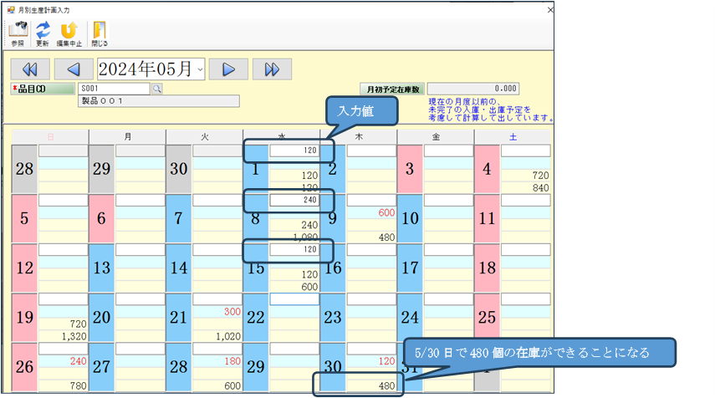The width and height of the screenshot is (715, 398).
Task: Click the 品目CD item code field
Action: click(114, 88)
